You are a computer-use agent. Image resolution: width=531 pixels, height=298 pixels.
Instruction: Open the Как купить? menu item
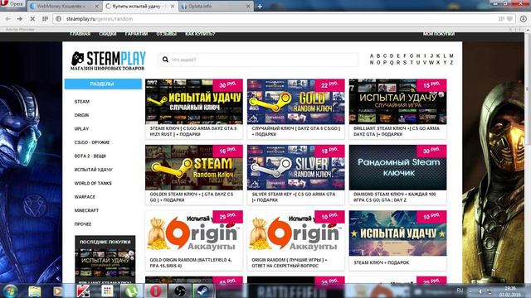(200, 34)
